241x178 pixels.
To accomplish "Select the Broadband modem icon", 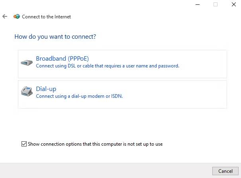I will pyautogui.click(x=27, y=63).
